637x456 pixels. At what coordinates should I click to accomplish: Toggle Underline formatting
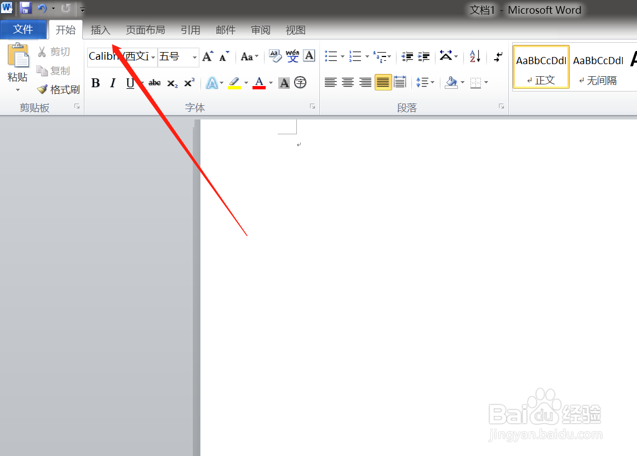(x=130, y=83)
